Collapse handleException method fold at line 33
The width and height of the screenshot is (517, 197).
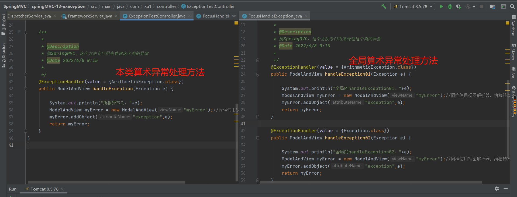pos(26,89)
